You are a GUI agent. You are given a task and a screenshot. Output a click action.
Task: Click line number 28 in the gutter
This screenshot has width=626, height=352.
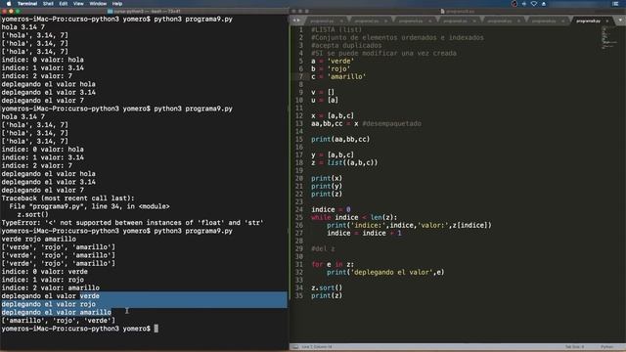(299, 242)
